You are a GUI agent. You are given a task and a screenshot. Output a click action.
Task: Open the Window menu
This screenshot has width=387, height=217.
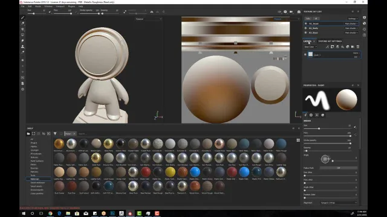48,7
